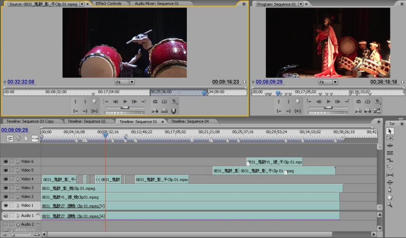
Task: Toggle Snap in the timeline header
Action: 10,138
